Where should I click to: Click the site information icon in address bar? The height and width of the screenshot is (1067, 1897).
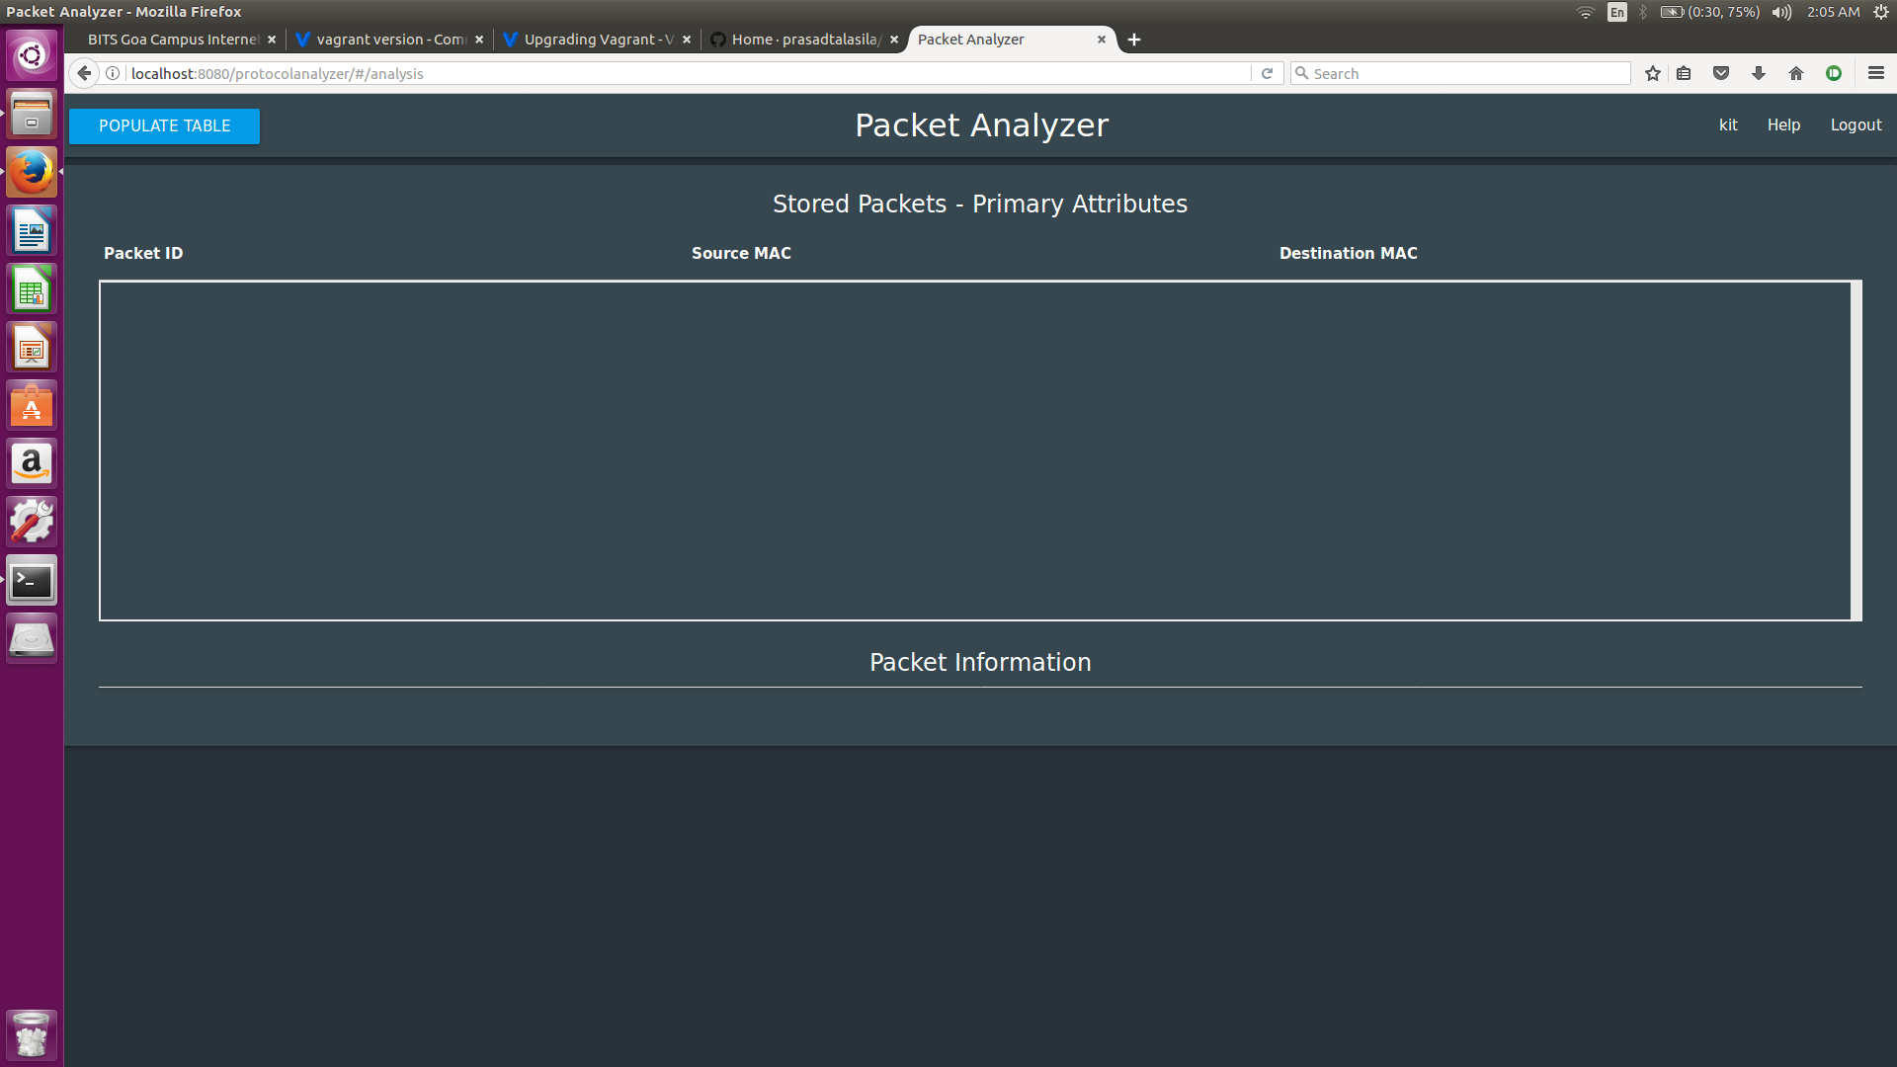(x=113, y=73)
